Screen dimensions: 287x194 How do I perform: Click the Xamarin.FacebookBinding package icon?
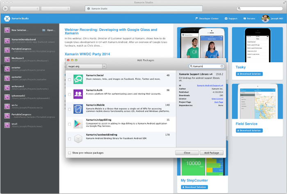(x=78, y=139)
